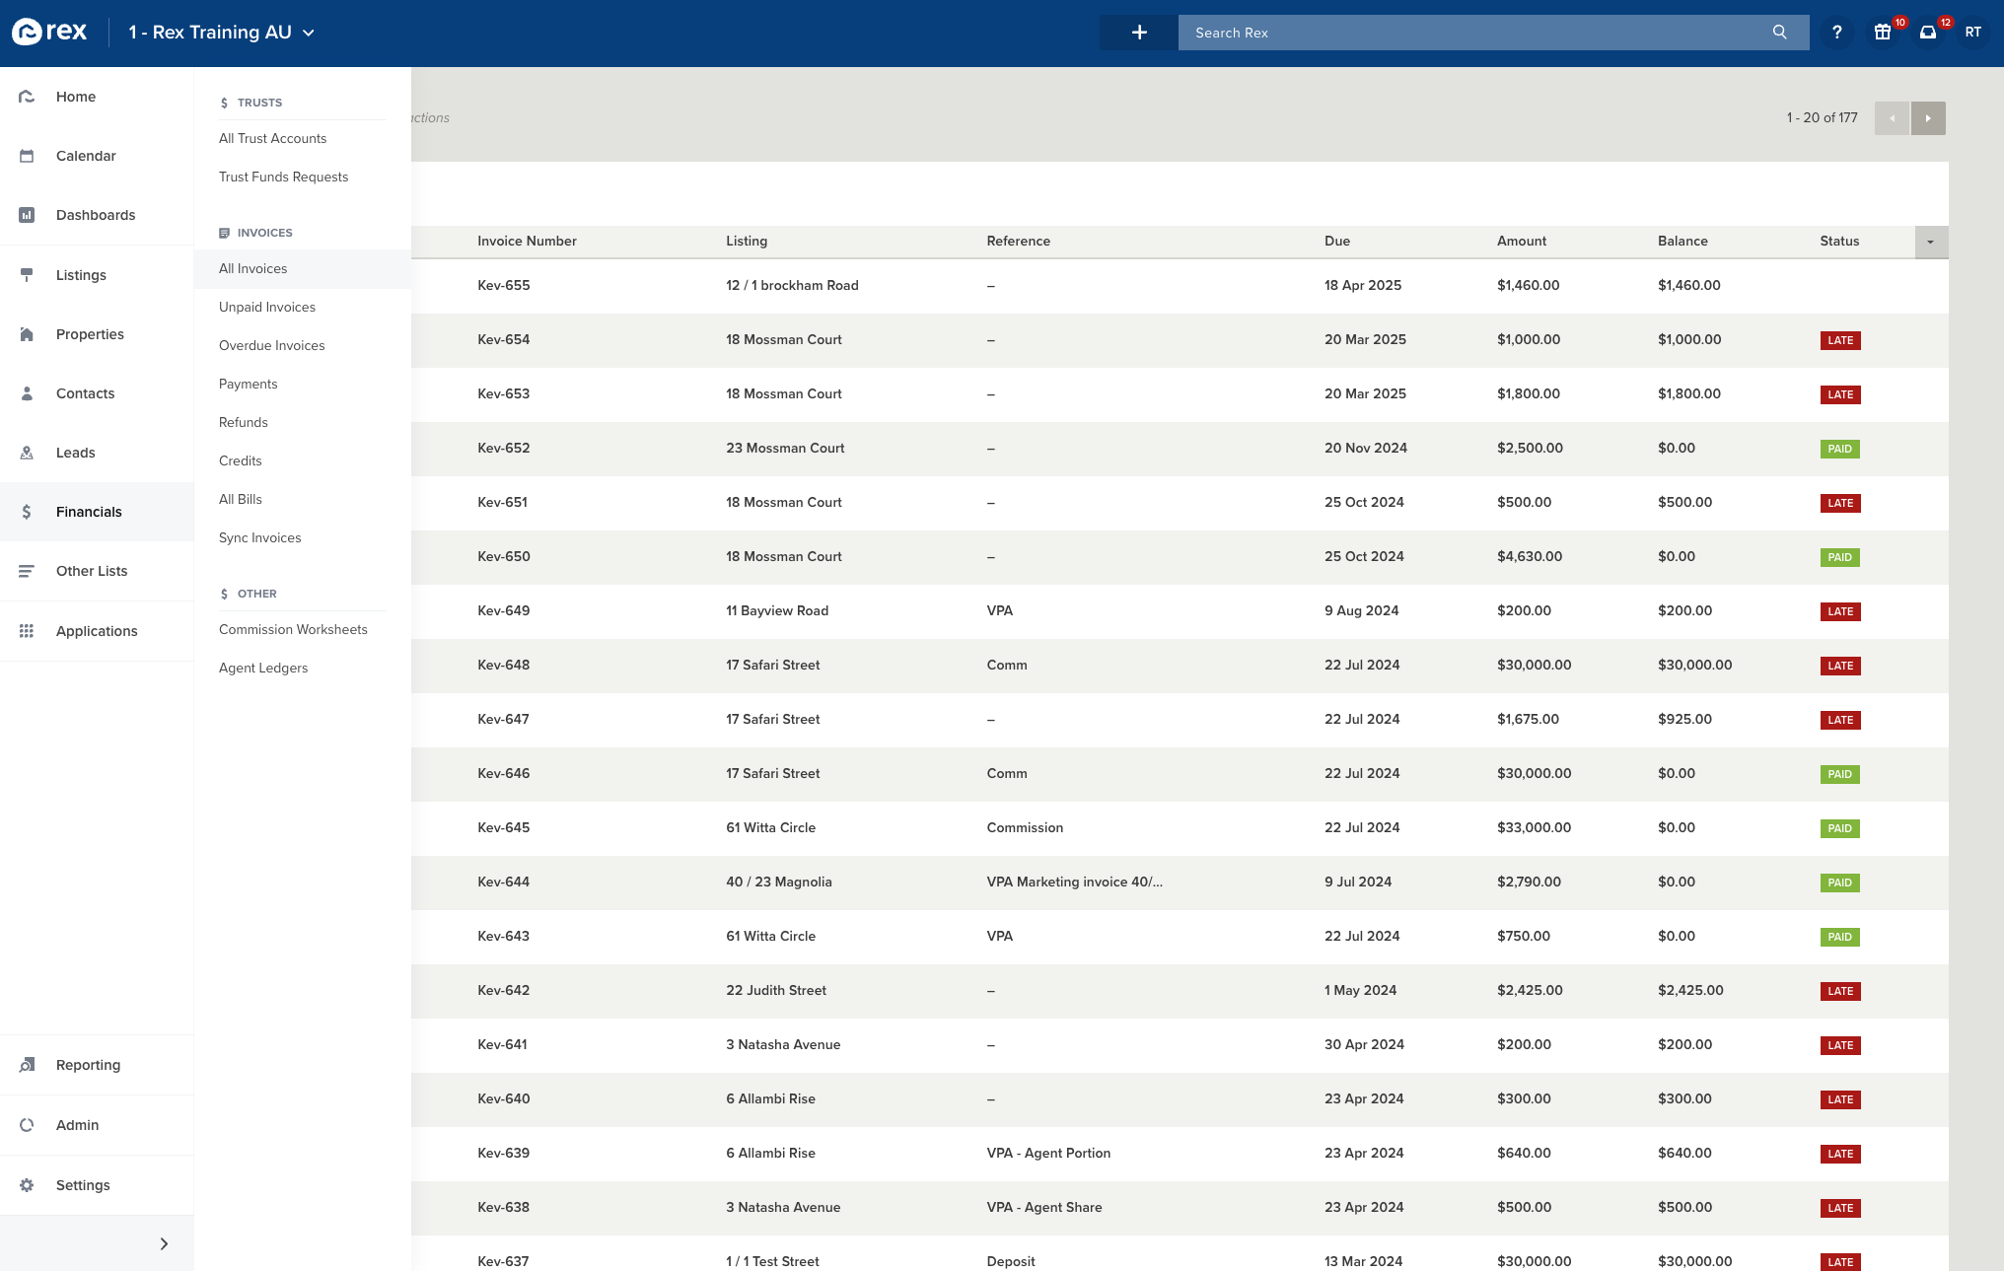This screenshot has height=1271, width=2004.
Task: Open the gift what's new icon
Action: click(x=1882, y=33)
